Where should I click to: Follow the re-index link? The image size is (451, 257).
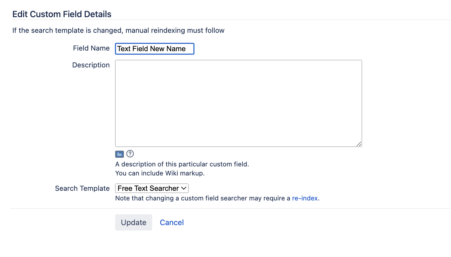click(305, 198)
